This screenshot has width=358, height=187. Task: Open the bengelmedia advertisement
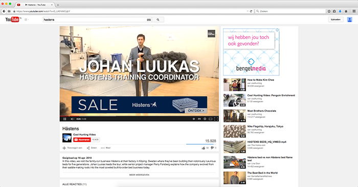click(251, 52)
